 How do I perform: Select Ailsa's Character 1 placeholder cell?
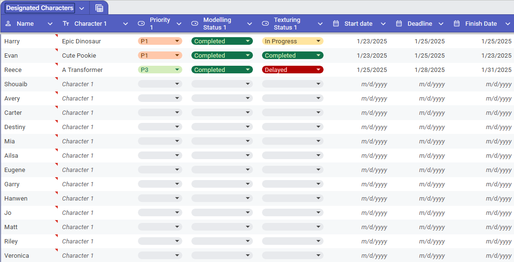click(96, 155)
